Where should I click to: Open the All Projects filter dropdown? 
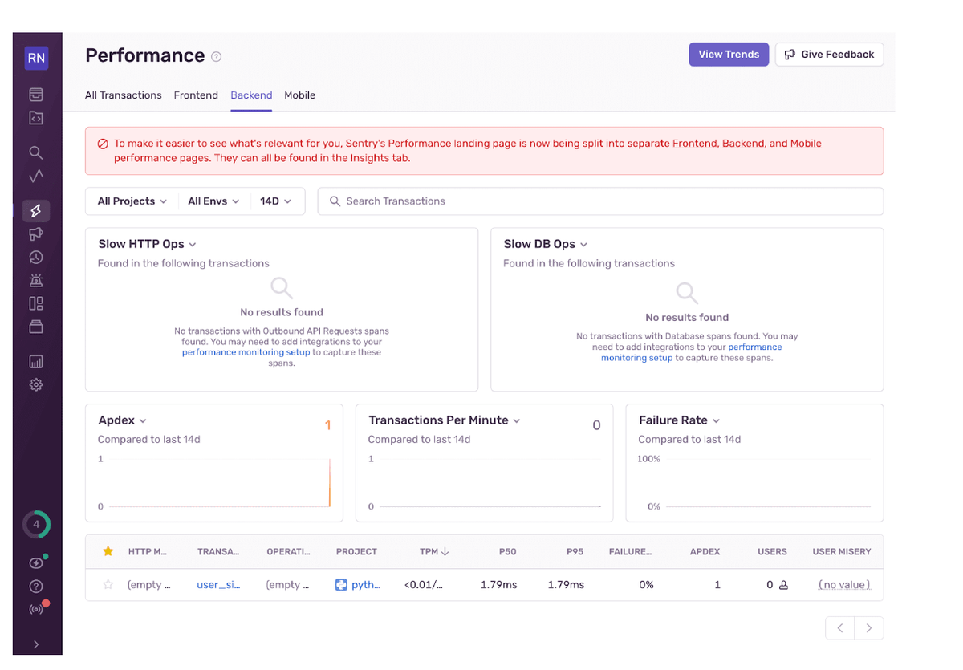tap(132, 201)
